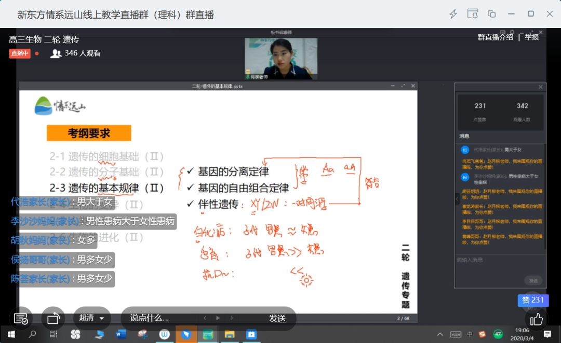Open the 群直播介绍 link
This screenshot has height=343, width=561.
click(x=495, y=37)
